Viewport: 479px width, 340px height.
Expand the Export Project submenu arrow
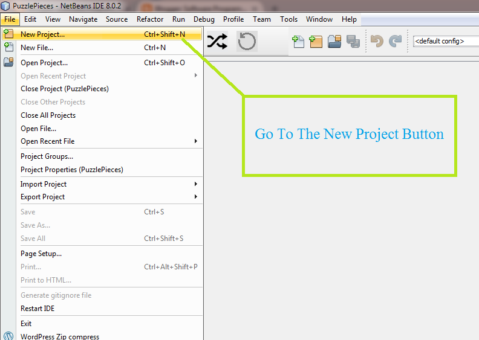coord(196,197)
